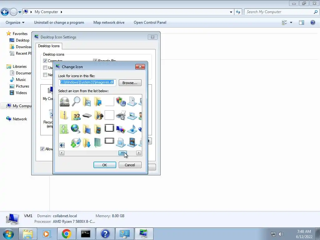
Task: Click the icon list scroll-left arrow
Action: tap(62, 153)
